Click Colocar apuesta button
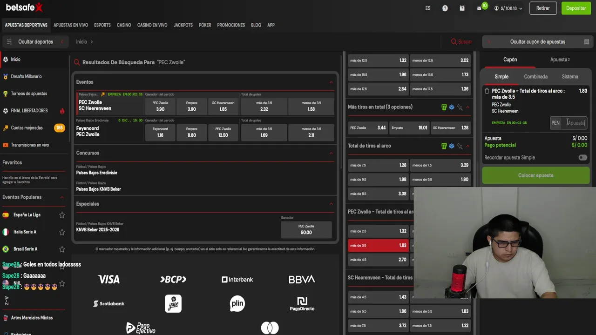This screenshot has width=596, height=335. 536,175
